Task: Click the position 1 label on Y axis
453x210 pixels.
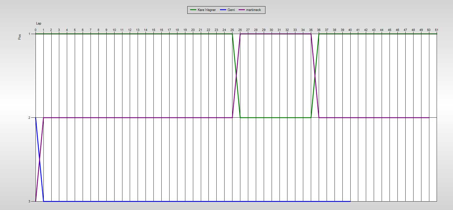Action: click(29, 34)
